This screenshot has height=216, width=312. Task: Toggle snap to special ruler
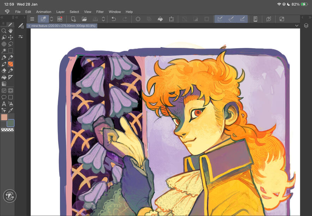[231, 19]
